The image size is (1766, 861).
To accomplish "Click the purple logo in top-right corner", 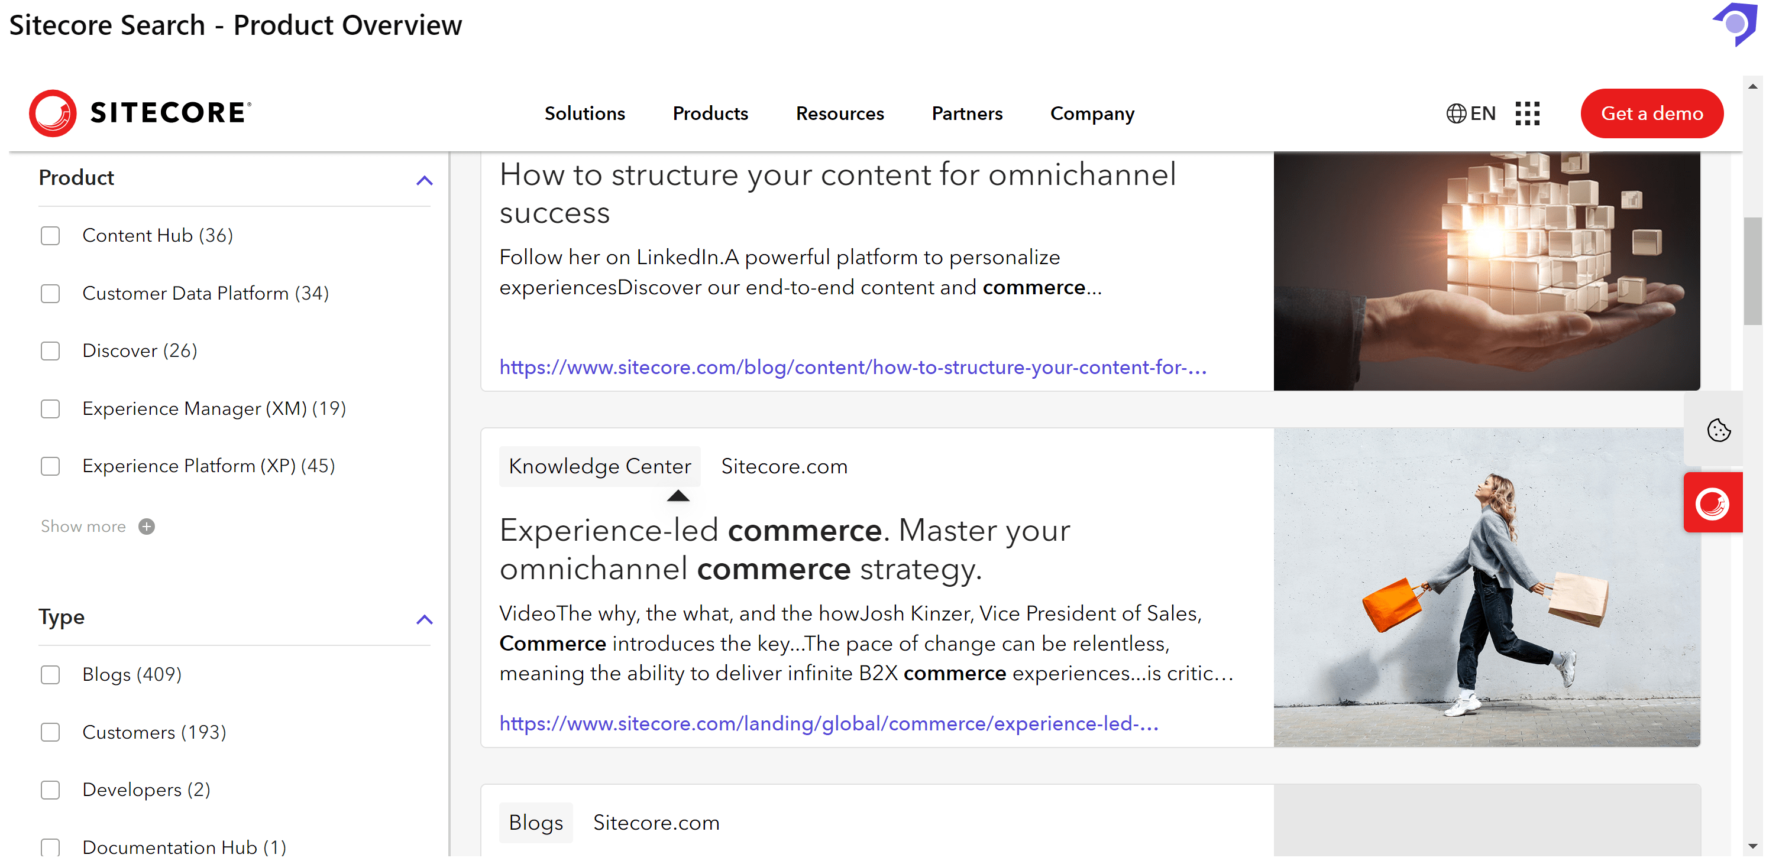I will tap(1736, 24).
